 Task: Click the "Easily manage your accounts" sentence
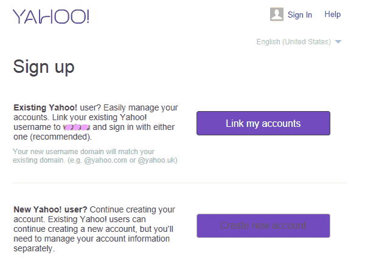(134, 107)
